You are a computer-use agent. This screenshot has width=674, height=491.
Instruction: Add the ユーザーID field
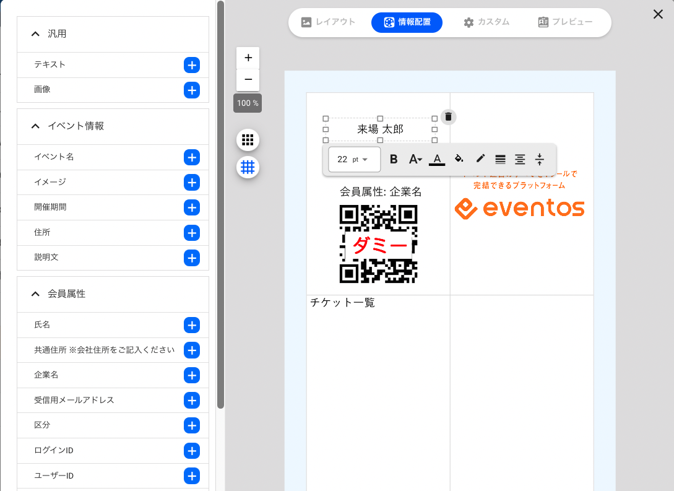192,476
